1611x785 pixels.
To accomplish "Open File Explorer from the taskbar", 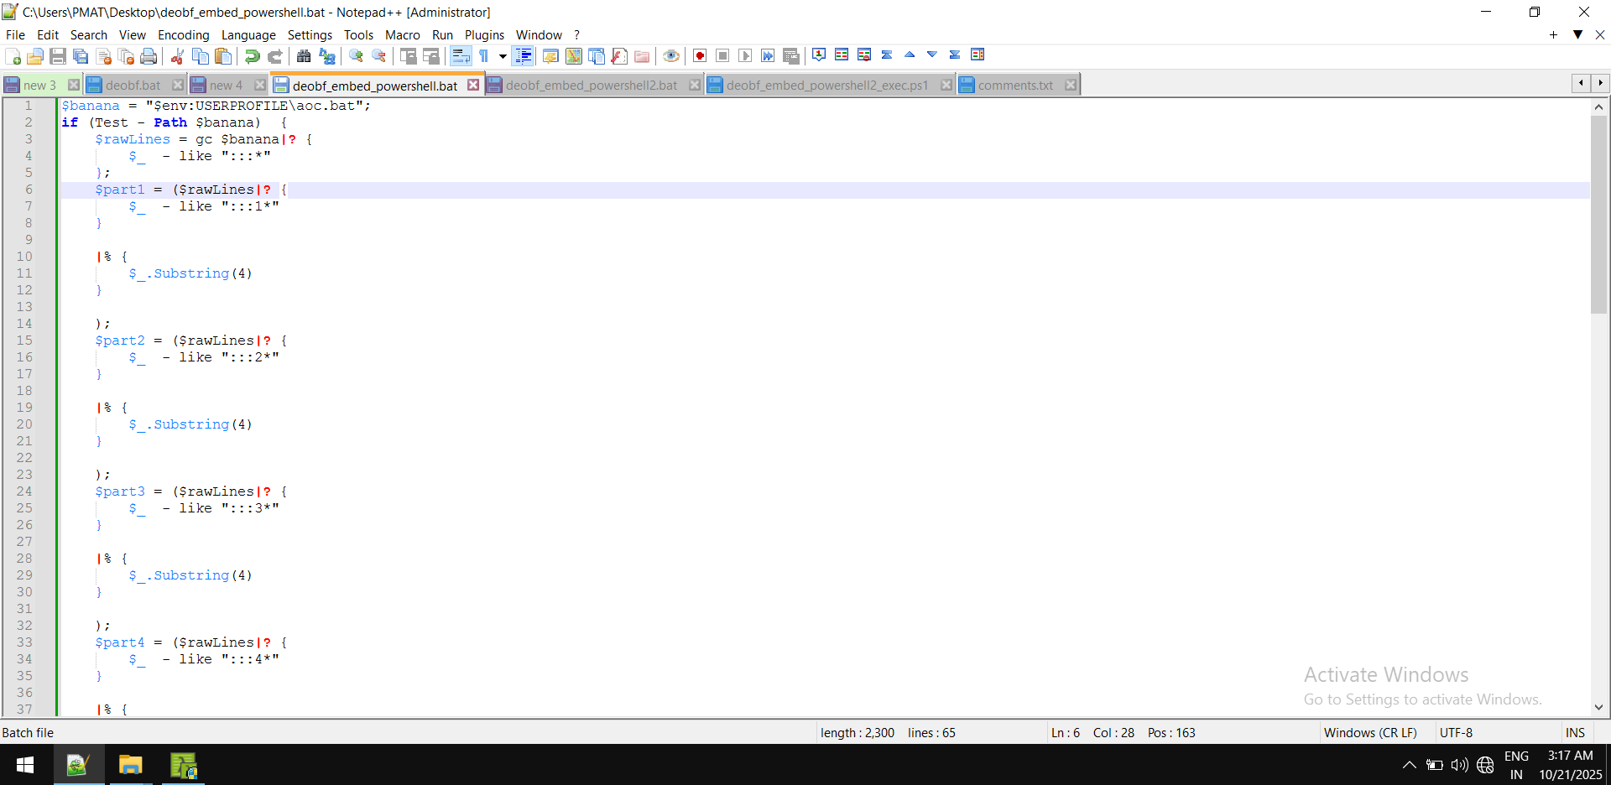I will [130, 765].
